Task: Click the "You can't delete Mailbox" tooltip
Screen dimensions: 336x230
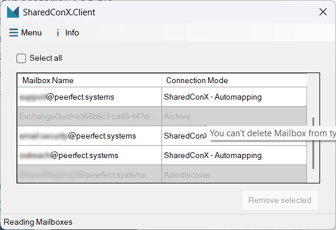Action: (271, 133)
